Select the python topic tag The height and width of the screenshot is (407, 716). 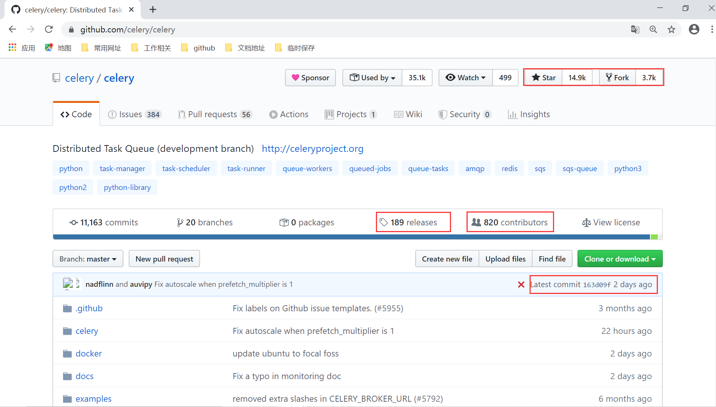(71, 168)
